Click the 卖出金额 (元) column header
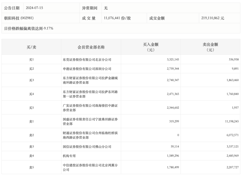Image resolution: width=242 pixels, height=177 pixels. pyautogui.click(x=210, y=47)
